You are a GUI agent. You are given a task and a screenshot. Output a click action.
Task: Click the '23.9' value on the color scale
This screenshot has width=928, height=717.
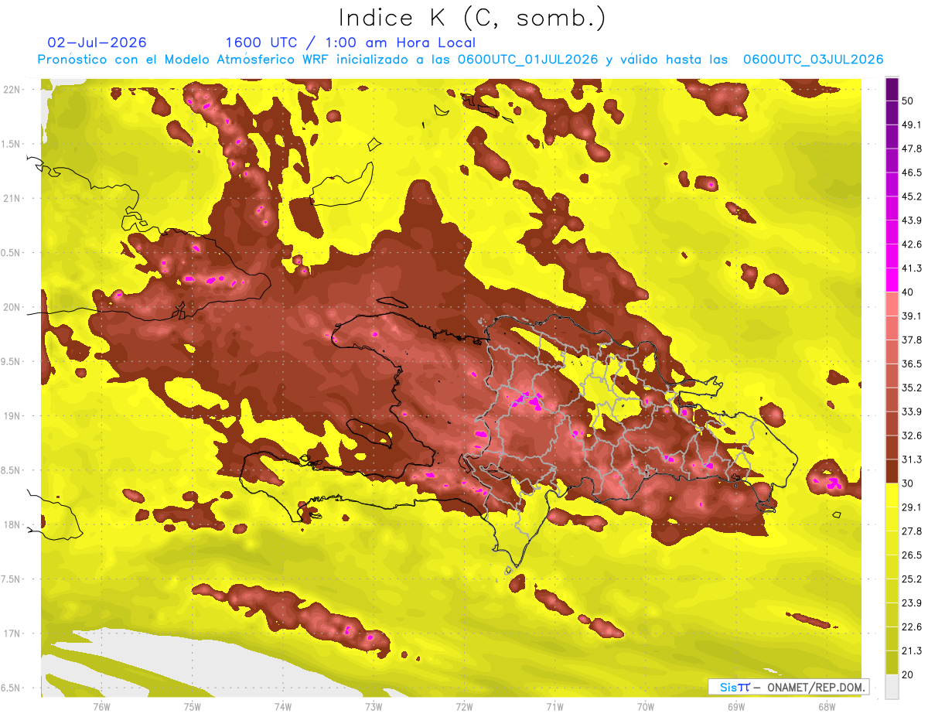(x=912, y=603)
